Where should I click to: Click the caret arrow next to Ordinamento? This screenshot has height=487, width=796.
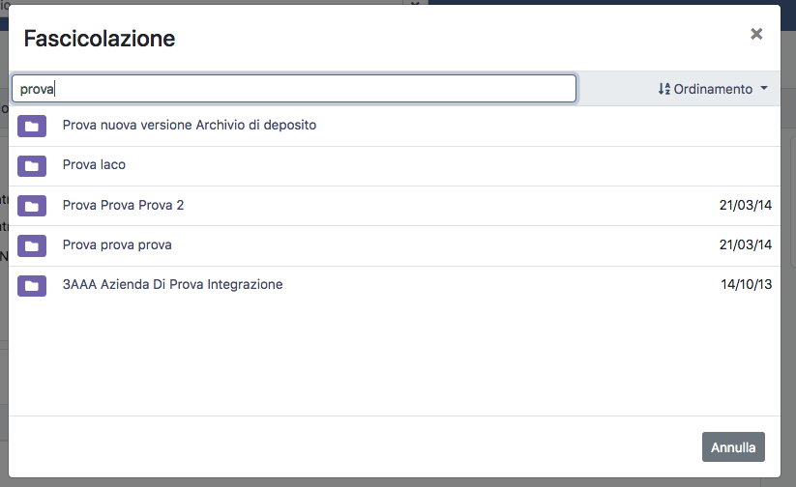764,89
